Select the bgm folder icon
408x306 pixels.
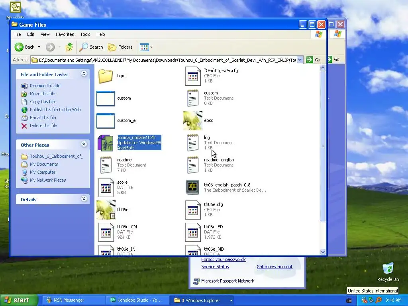click(x=106, y=76)
